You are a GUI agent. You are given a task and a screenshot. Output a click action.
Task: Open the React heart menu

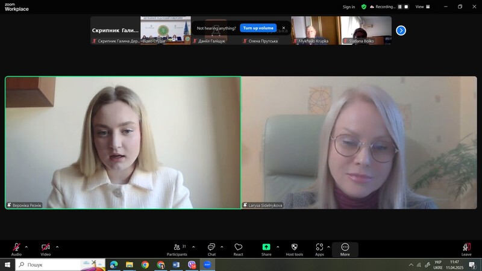click(238, 249)
